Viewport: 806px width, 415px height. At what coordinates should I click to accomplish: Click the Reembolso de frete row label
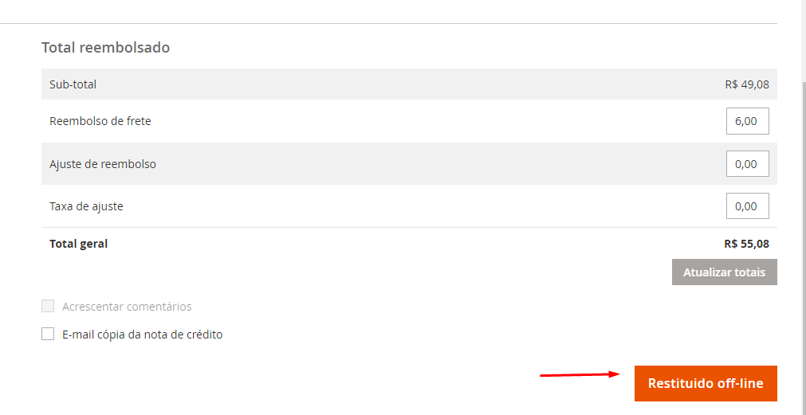100,122
